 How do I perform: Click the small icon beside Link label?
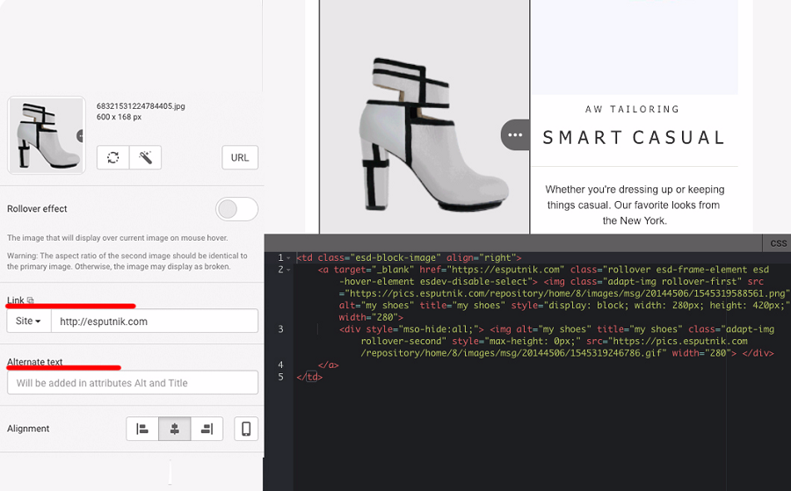coord(31,300)
